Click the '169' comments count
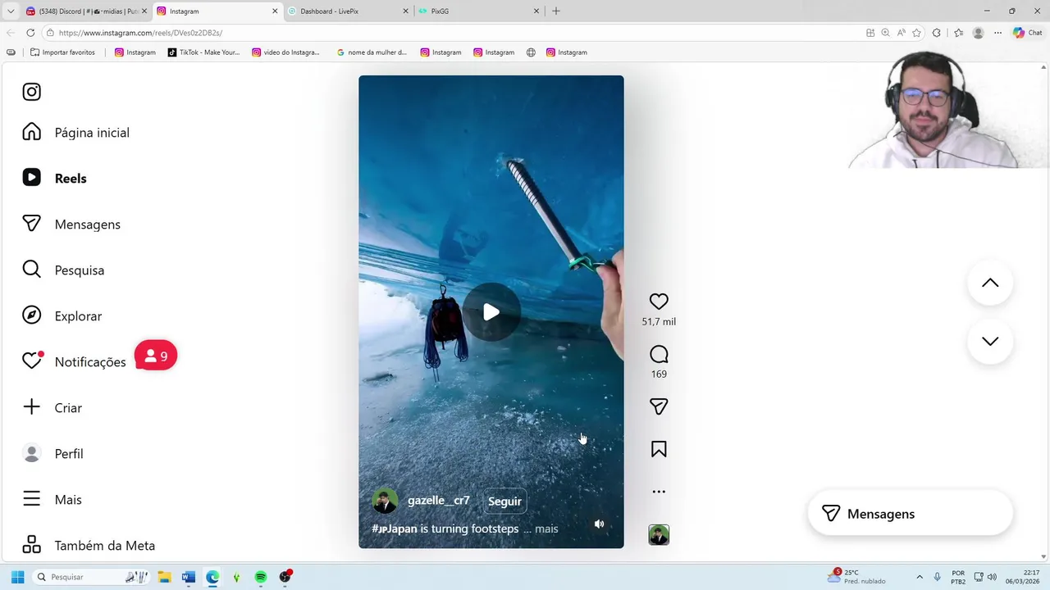This screenshot has width=1050, height=590. pyautogui.click(x=659, y=374)
